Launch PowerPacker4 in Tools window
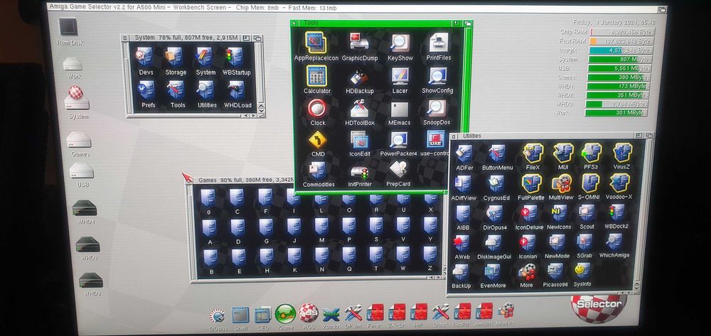This screenshot has width=711, height=336. coord(398,140)
